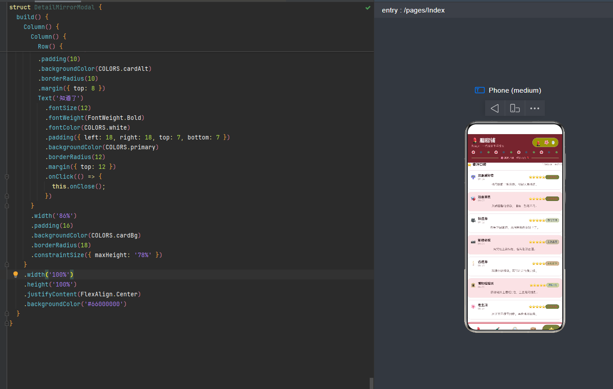This screenshot has height=389, width=613.
Task: Click the Phone (medium) device icon
Action: (479, 90)
